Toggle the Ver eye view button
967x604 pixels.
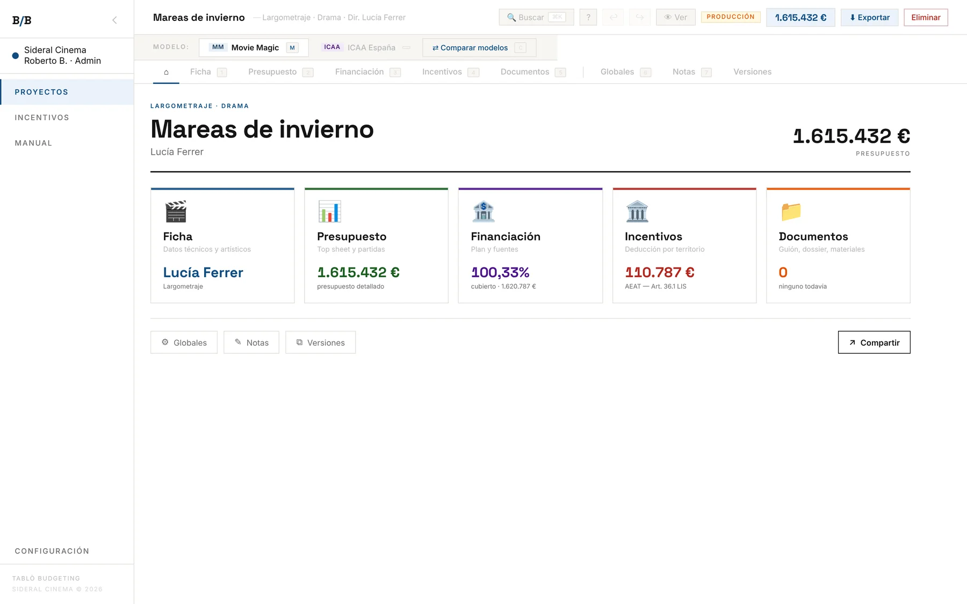[x=676, y=17]
